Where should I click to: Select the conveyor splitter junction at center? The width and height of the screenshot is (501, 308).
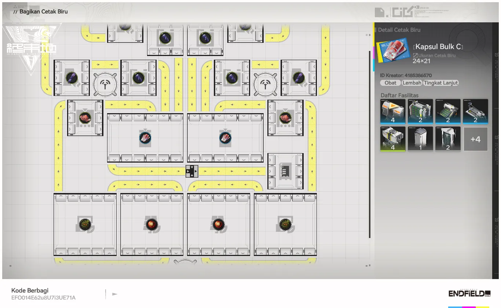[191, 171]
